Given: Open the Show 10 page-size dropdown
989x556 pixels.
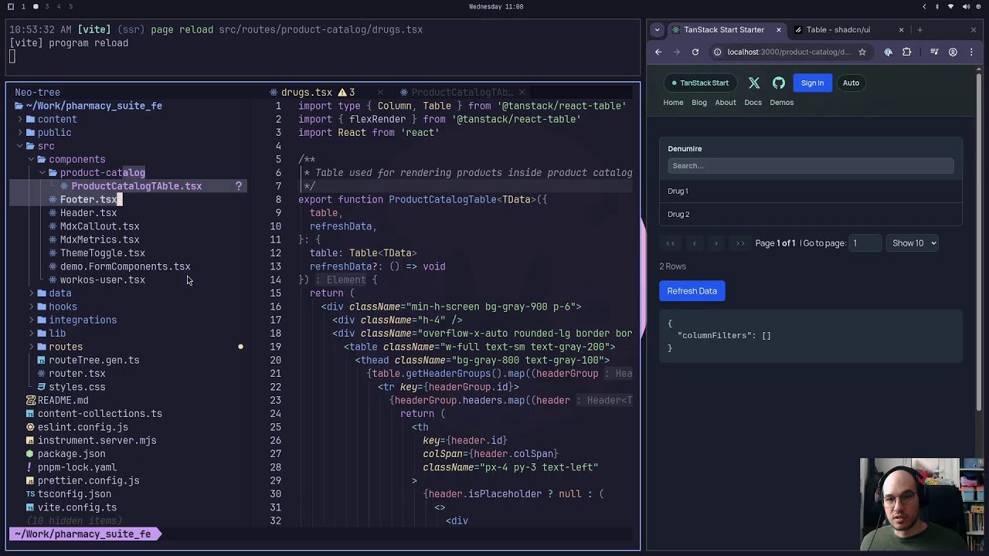Looking at the screenshot, I should [x=913, y=243].
